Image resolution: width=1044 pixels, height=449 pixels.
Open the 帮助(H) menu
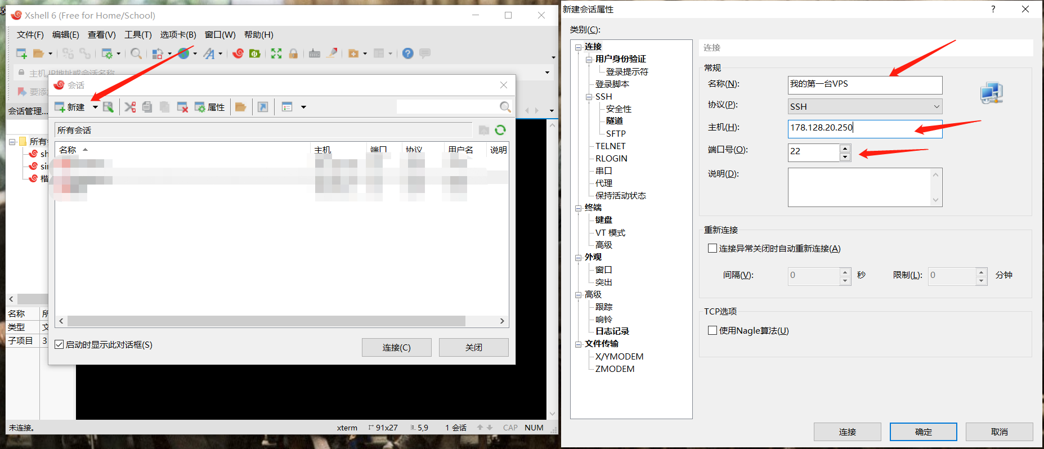259,35
